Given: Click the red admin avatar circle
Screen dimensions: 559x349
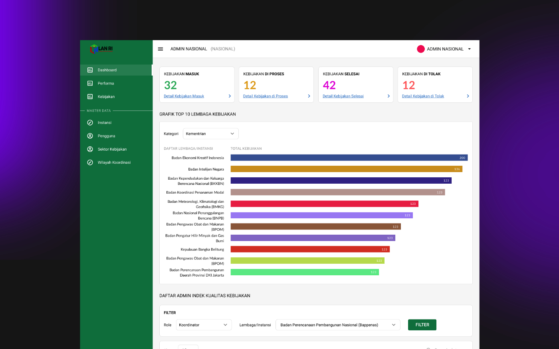Looking at the screenshot, I should coord(420,49).
